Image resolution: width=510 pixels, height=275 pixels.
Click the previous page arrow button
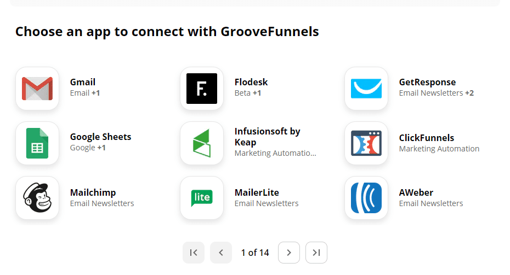[221, 253]
